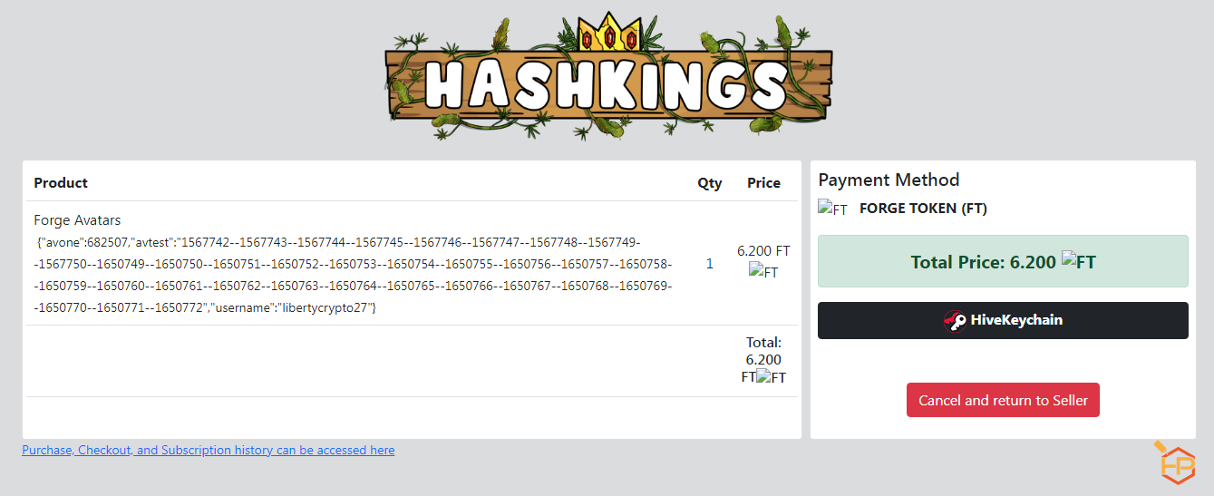Click the green Total Price box

tap(1003, 261)
